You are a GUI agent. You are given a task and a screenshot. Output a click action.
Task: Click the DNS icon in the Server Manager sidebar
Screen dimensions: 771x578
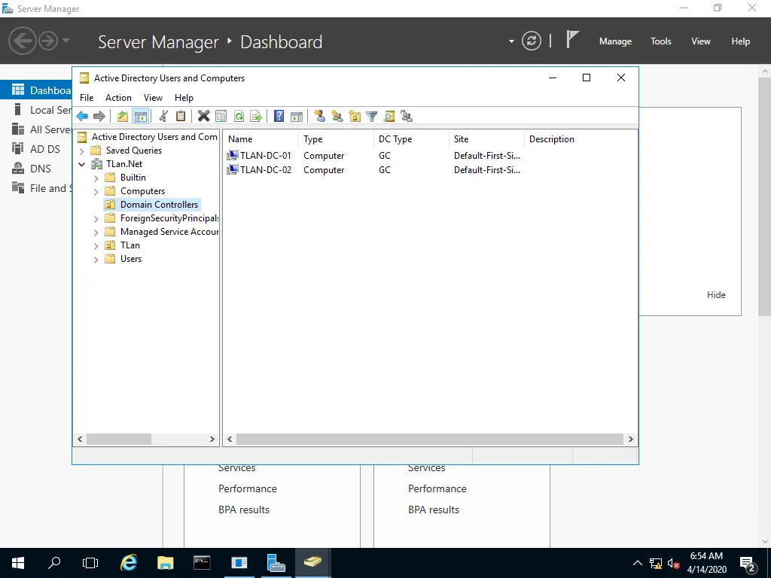click(18, 169)
